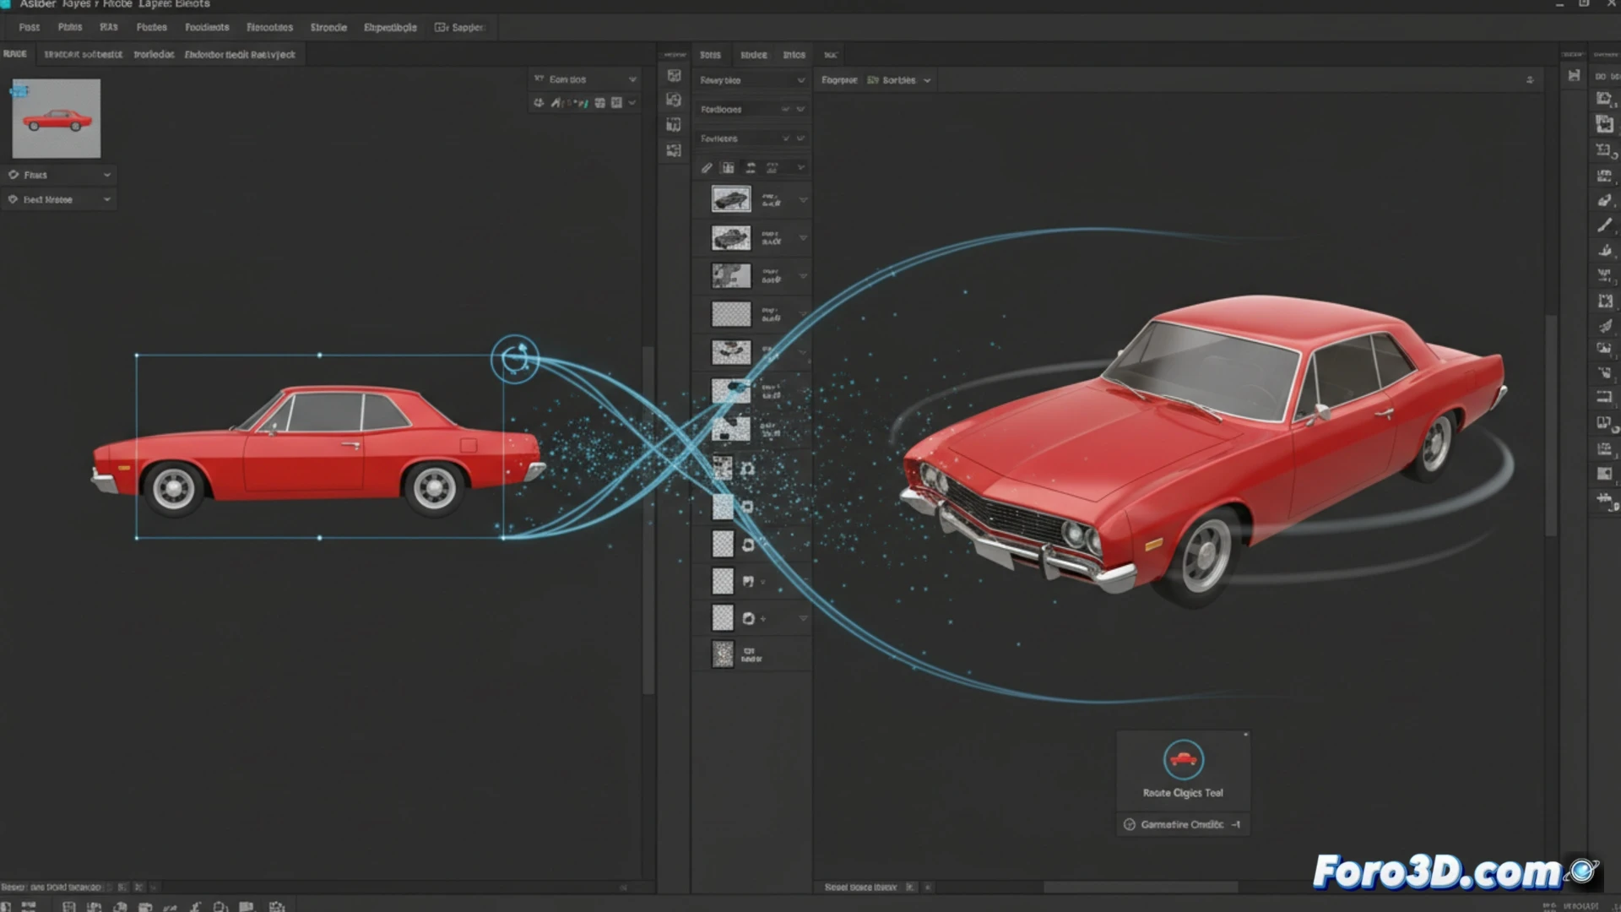Click the Garnatire Ondic button in the bottom panel
This screenshot has height=912, width=1621.
(x=1182, y=824)
